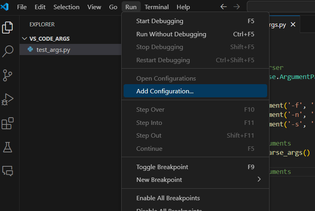Viewport: 315px width, 211px height.
Task: Open the Extensions view icon
Action: tap(8, 123)
